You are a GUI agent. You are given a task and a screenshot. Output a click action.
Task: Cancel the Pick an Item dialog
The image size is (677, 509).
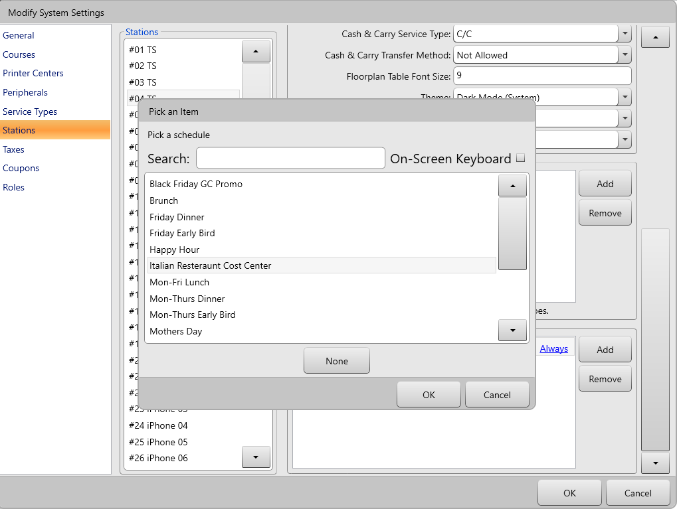tap(497, 394)
